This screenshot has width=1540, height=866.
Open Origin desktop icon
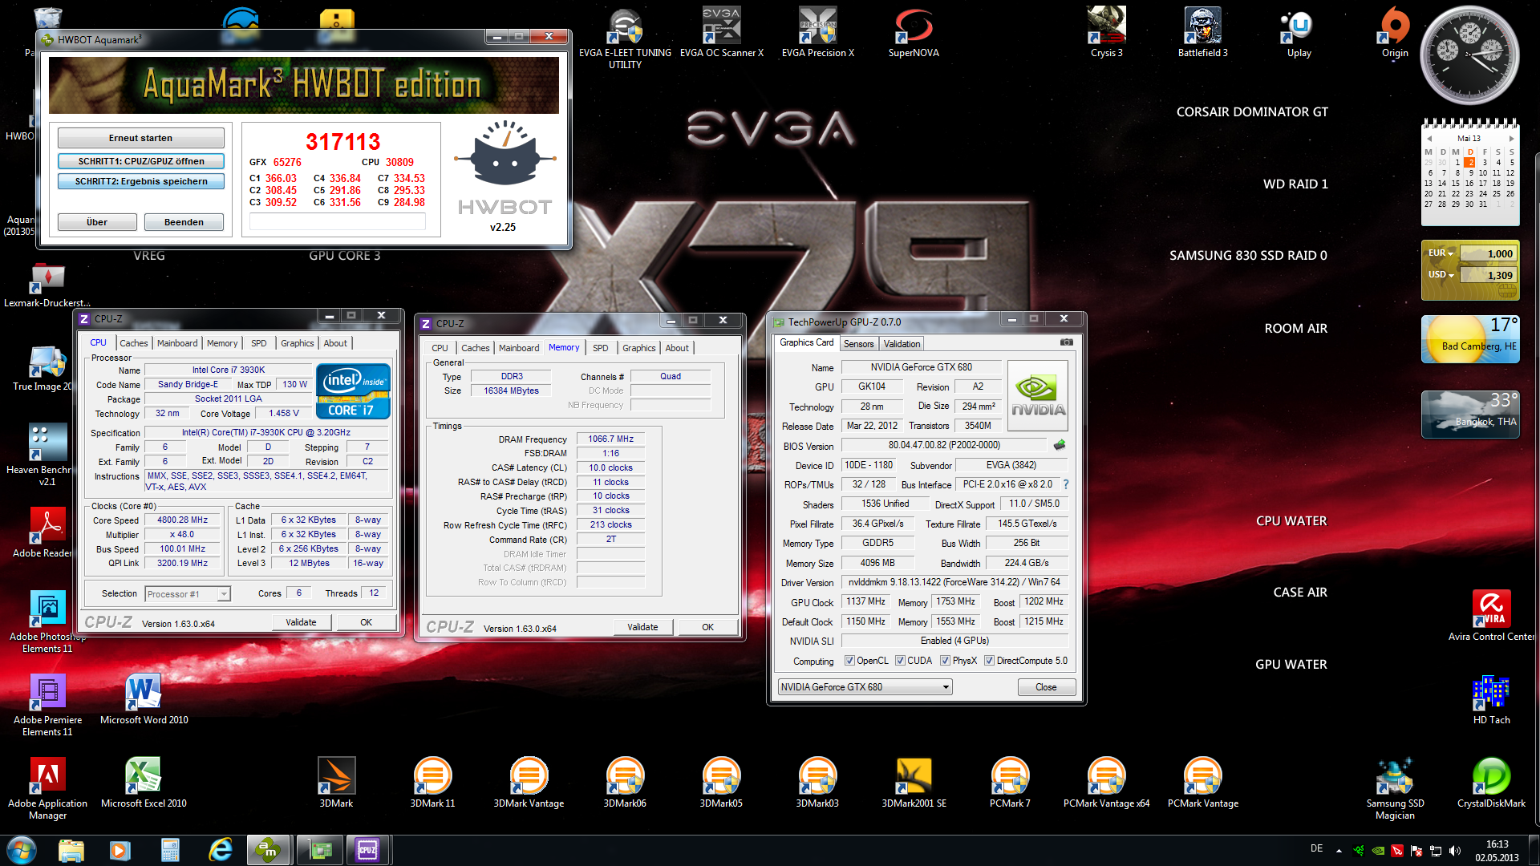tap(1395, 32)
